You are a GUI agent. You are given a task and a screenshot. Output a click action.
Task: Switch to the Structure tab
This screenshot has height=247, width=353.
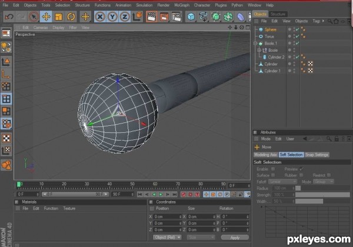pyautogui.click(x=278, y=14)
